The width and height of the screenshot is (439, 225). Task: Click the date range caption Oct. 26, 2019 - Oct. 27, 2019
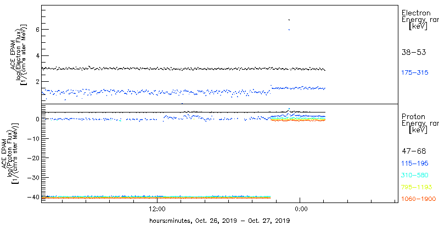pyautogui.click(x=241, y=221)
